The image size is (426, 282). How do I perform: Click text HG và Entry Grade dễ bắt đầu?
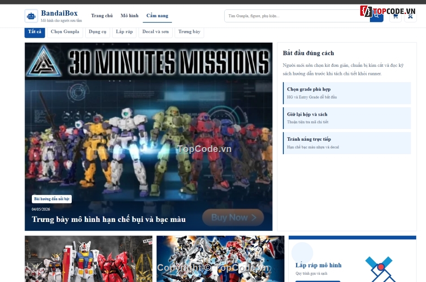pyautogui.click(x=312, y=97)
